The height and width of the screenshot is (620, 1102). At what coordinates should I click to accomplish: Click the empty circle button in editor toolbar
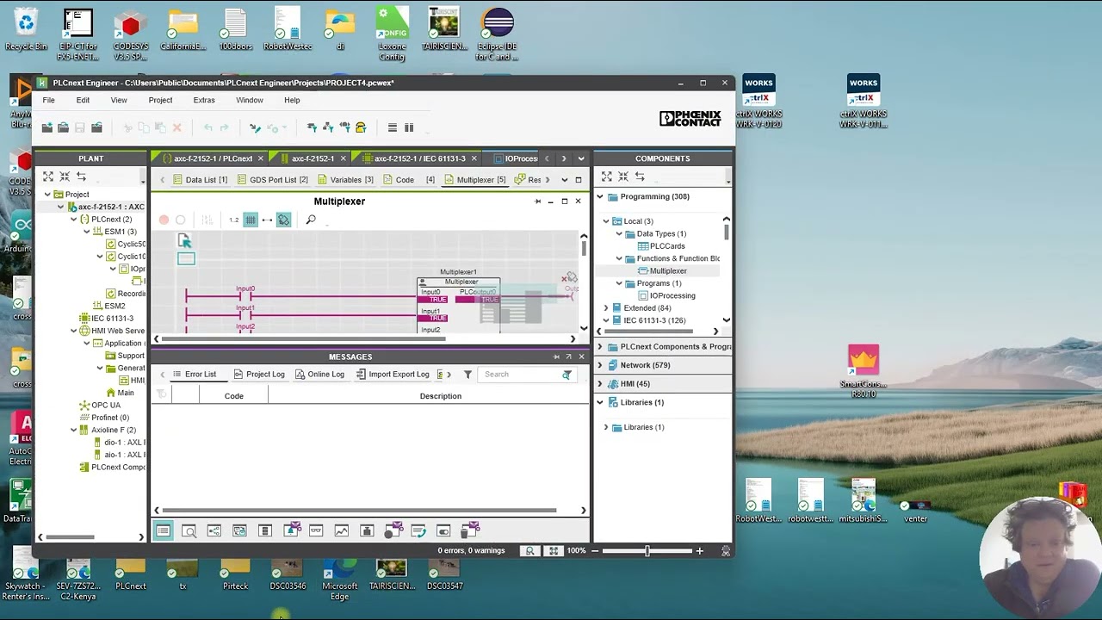pyautogui.click(x=180, y=220)
